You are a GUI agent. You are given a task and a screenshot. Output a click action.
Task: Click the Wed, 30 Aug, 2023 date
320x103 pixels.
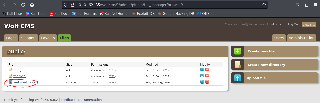pos(158,82)
